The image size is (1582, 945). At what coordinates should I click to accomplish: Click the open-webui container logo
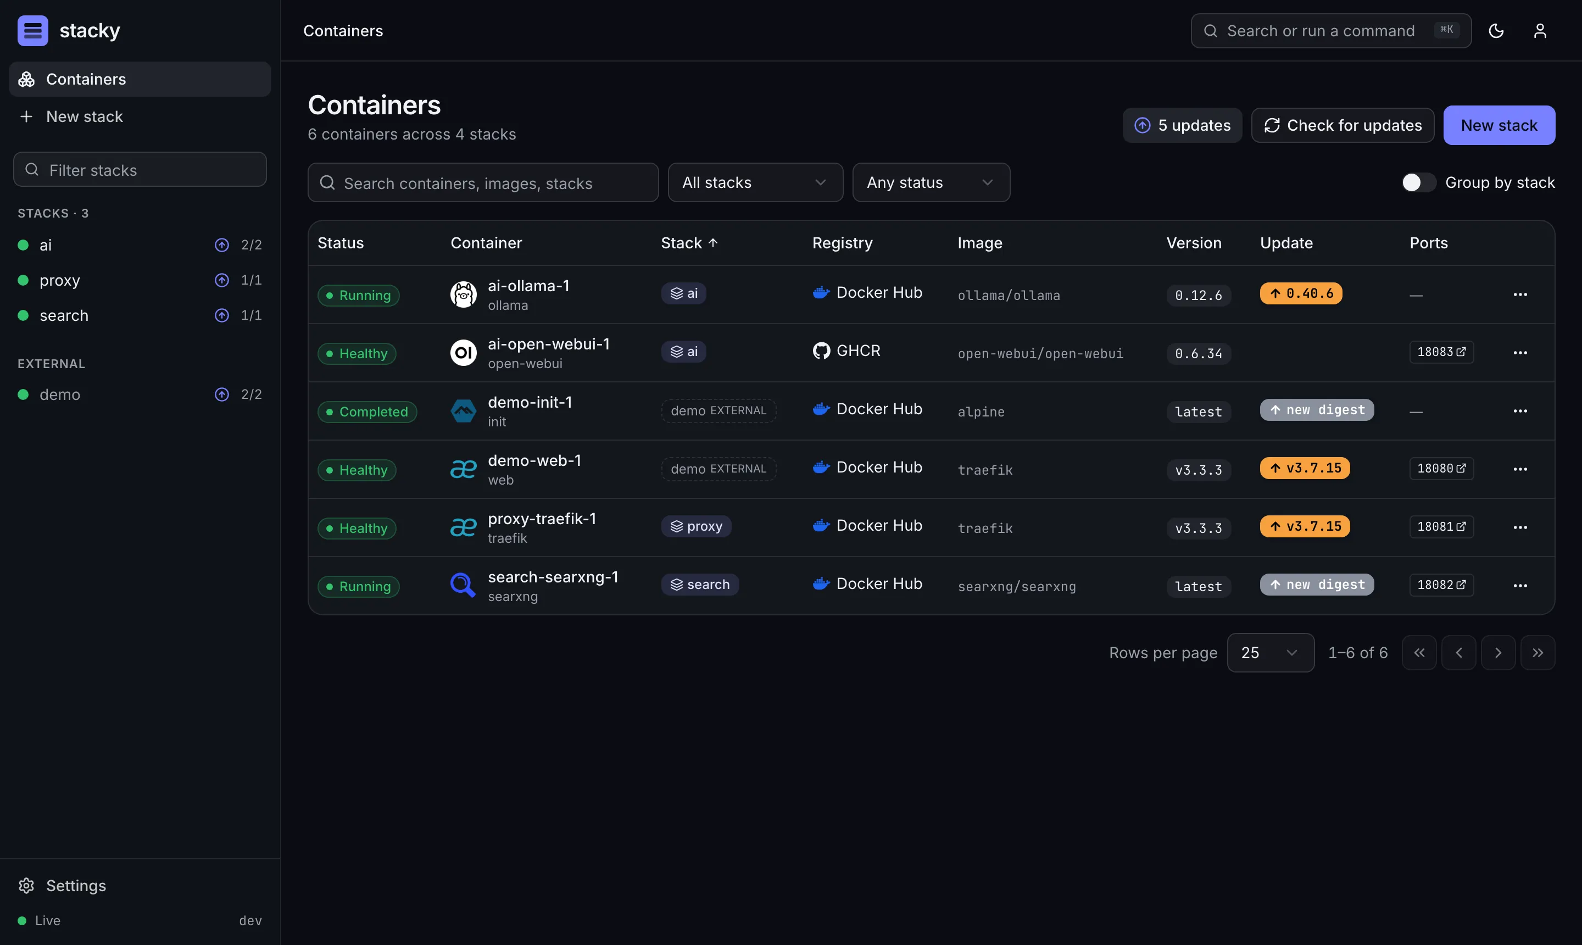point(464,353)
